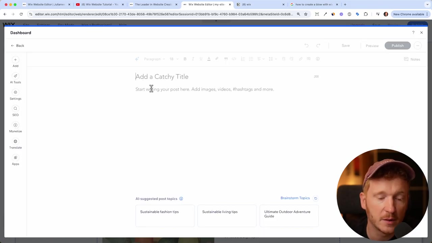The height and width of the screenshot is (243, 432).
Task: Open the text alignment dropdown
Action: tap(261, 59)
